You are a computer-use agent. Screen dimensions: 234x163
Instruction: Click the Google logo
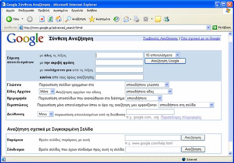pos(25,39)
